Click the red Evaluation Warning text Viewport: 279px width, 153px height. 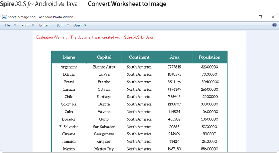coord(95,37)
